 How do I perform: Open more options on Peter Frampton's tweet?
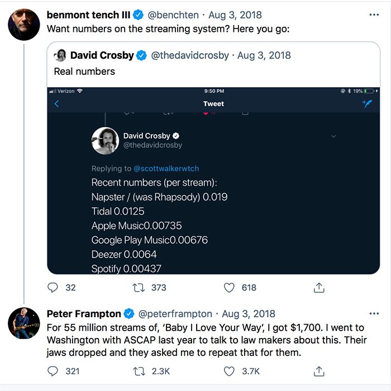[374, 313]
